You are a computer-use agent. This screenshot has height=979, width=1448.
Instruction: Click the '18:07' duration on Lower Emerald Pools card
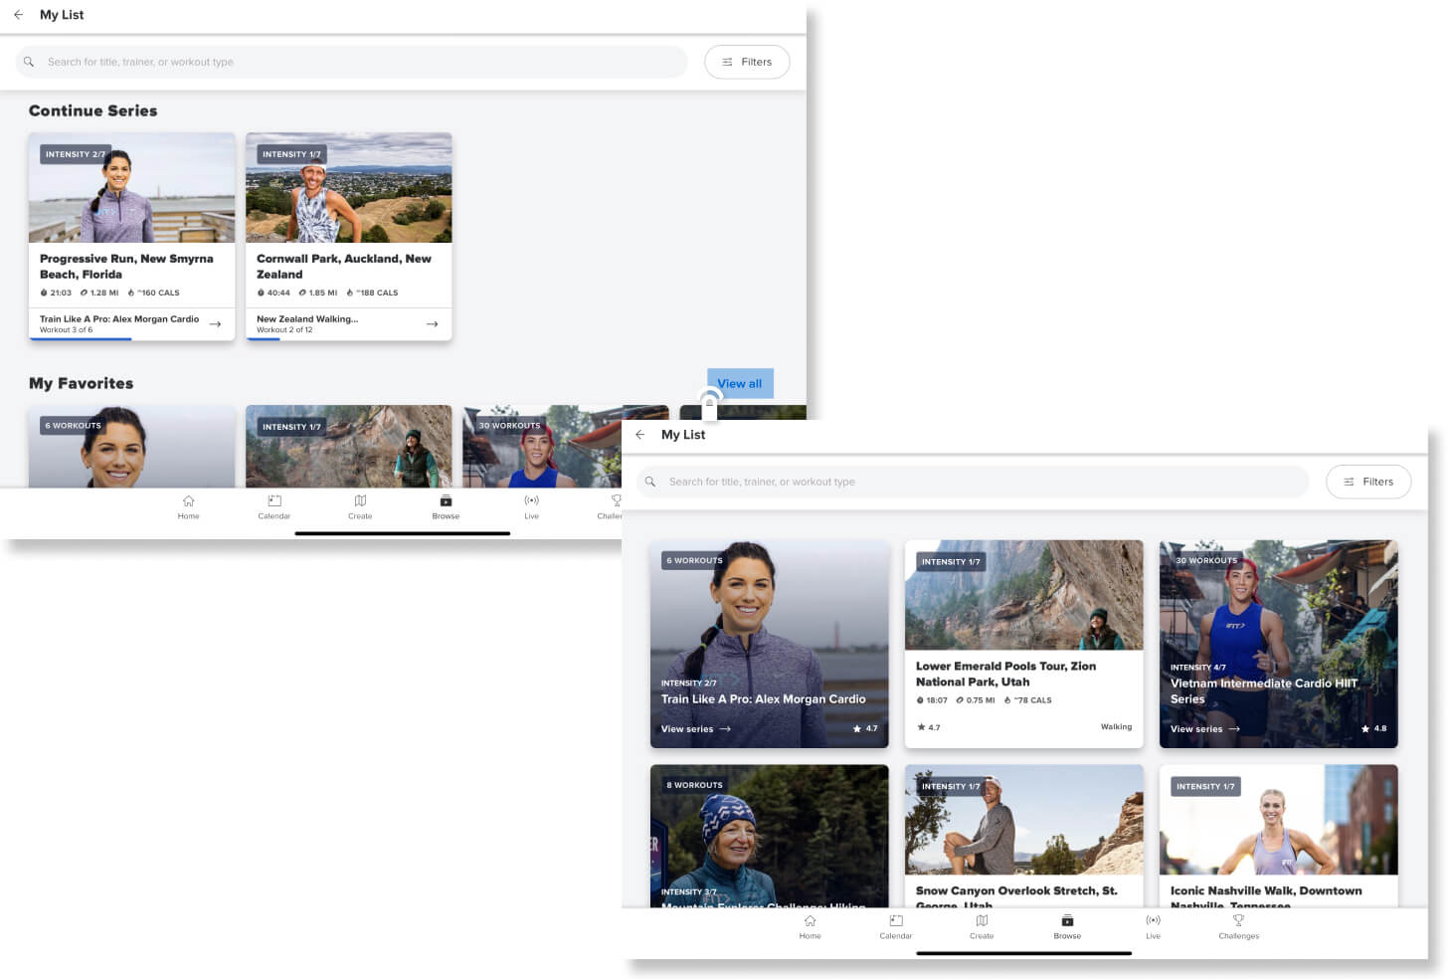click(x=932, y=700)
